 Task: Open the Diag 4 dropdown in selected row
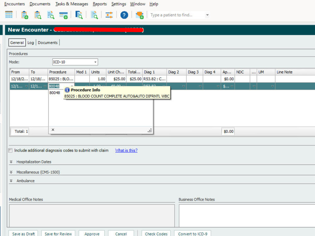point(218,86)
